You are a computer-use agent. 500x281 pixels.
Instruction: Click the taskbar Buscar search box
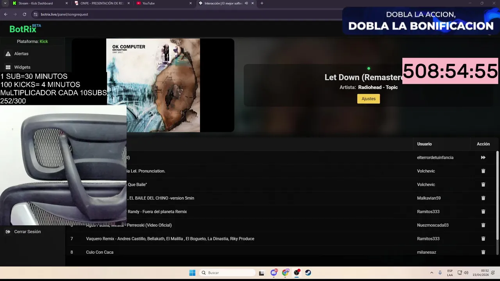[227, 273]
